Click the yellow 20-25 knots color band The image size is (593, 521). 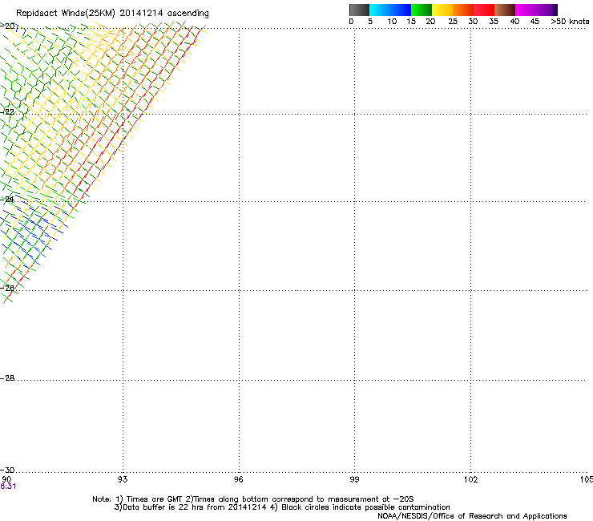pyautogui.click(x=442, y=10)
